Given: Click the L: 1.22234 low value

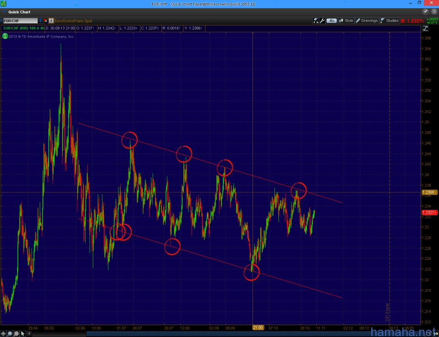Looking at the screenshot, I should point(128,28).
